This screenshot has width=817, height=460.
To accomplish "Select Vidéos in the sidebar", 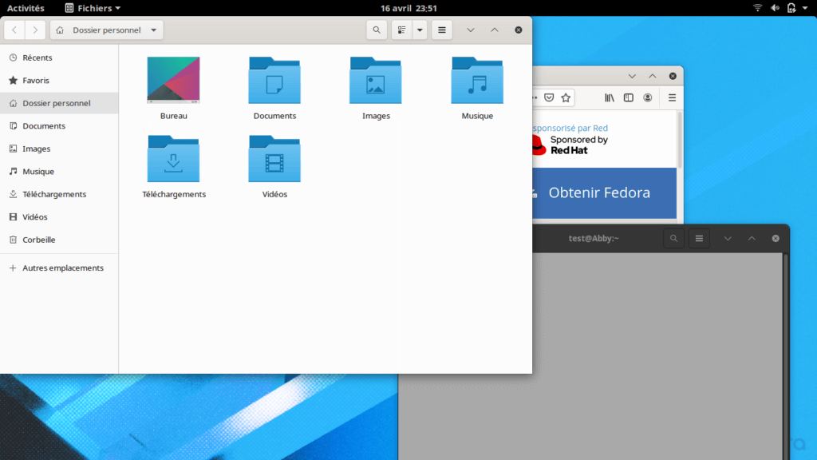I will coord(59,217).
